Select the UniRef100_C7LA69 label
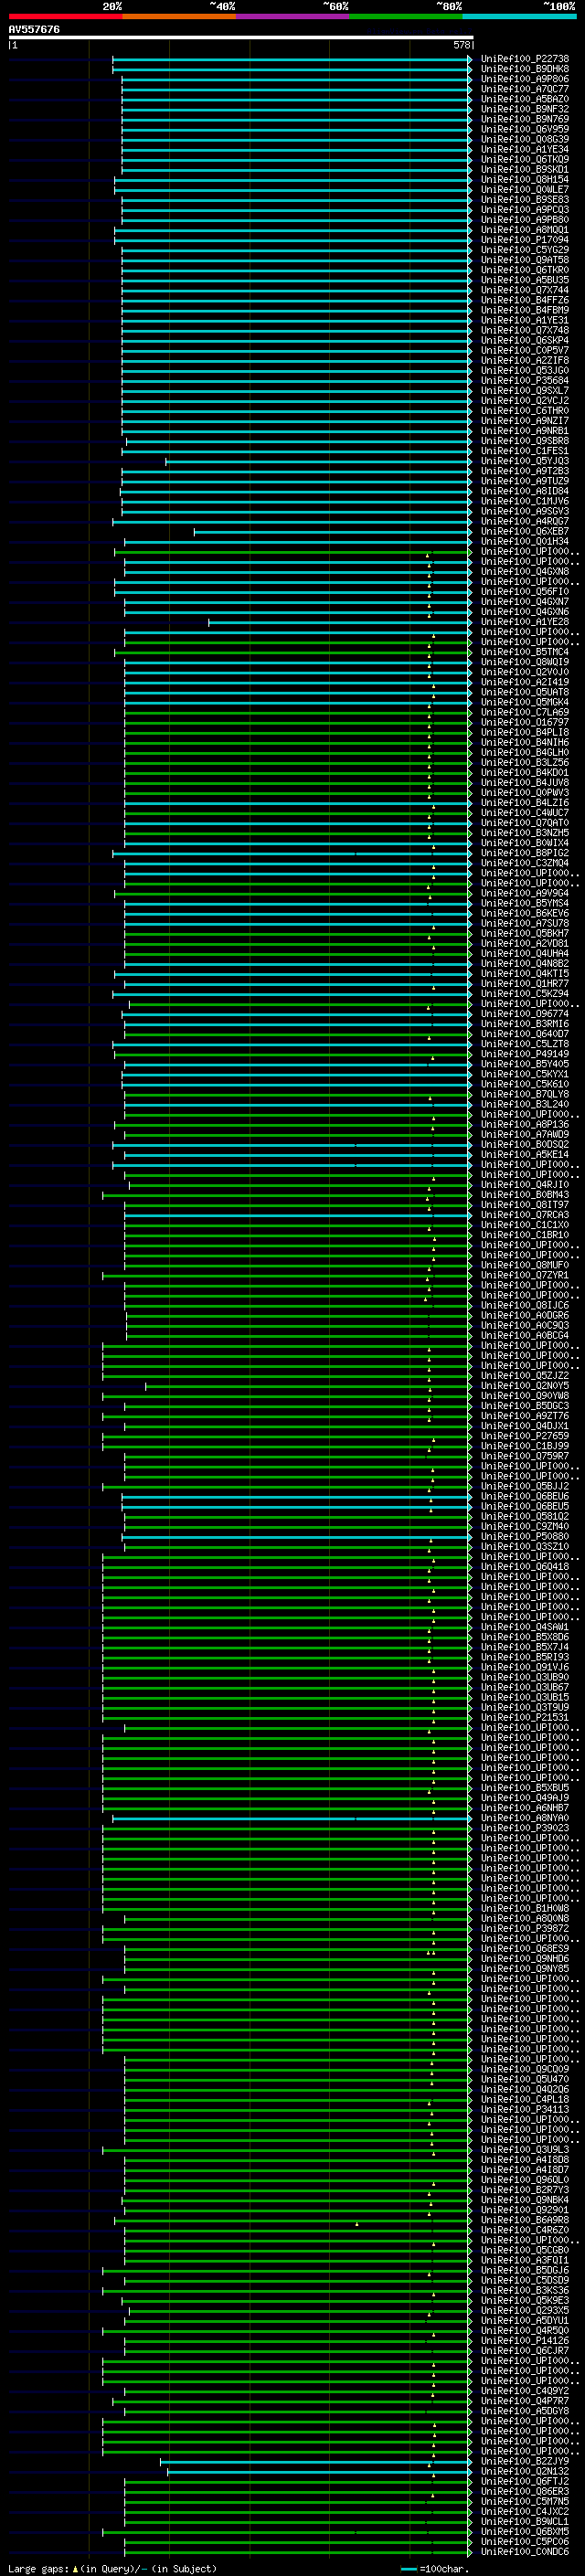Viewport: 585px width, 2576px height. (x=524, y=713)
